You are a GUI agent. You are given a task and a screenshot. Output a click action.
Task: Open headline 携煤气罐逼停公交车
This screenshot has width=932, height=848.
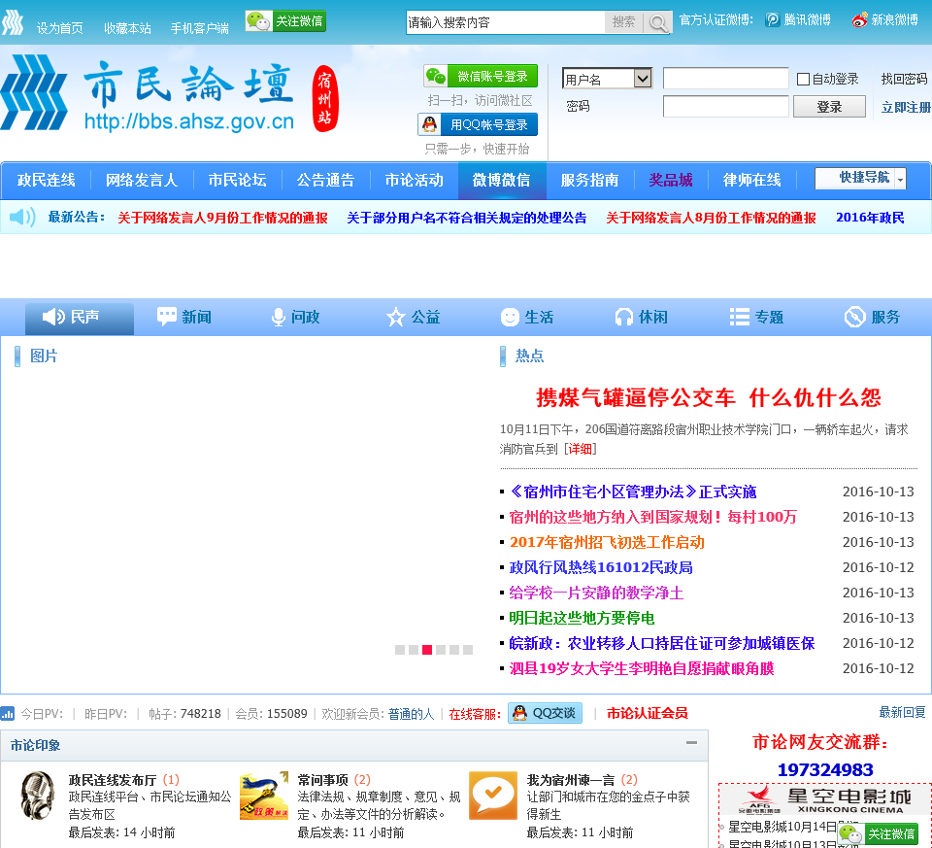tap(708, 397)
